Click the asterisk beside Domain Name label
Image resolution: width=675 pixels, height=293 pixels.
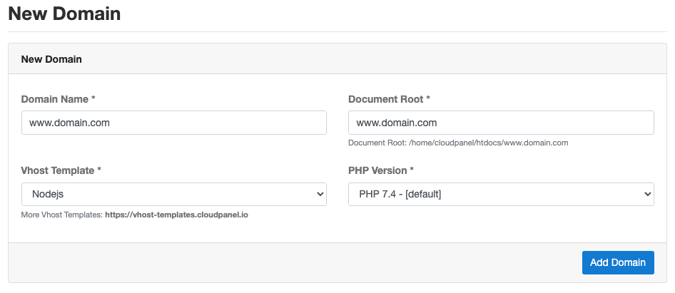[x=93, y=98]
